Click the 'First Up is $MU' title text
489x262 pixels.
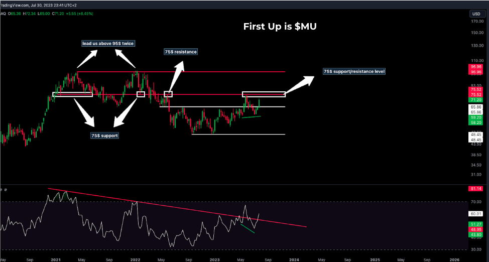click(x=280, y=27)
